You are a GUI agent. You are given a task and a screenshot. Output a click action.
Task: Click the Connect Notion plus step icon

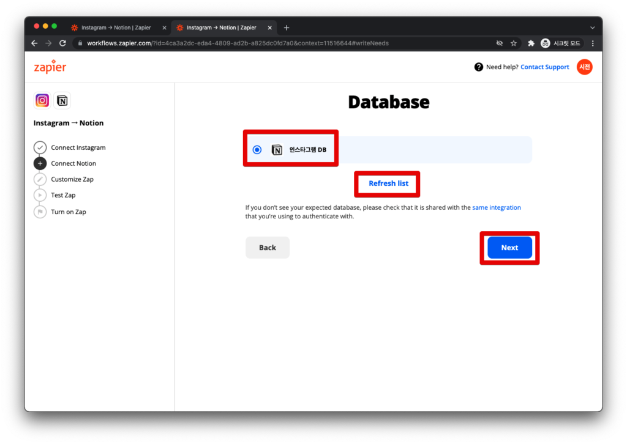point(40,163)
